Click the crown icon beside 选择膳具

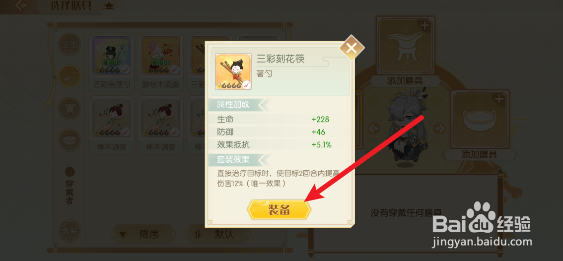[108, 6]
